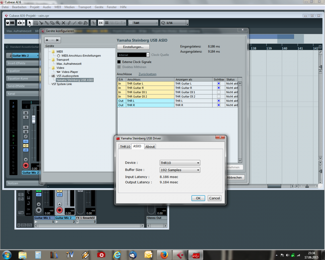The width and height of the screenshot is (325, 260).
Task: Click Add device plus button
Action: [47, 40]
